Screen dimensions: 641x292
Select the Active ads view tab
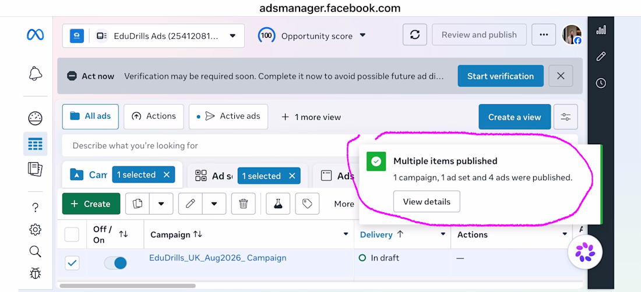[228, 116]
